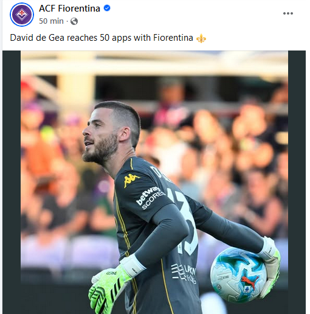This screenshot has width=310, height=314.
Task: Click the dark left margin beside the photo
Action: coord(12,182)
